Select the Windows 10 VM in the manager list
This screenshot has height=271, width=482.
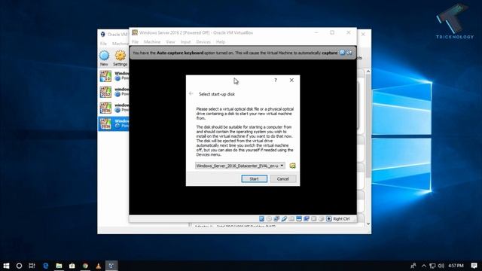tap(114, 76)
